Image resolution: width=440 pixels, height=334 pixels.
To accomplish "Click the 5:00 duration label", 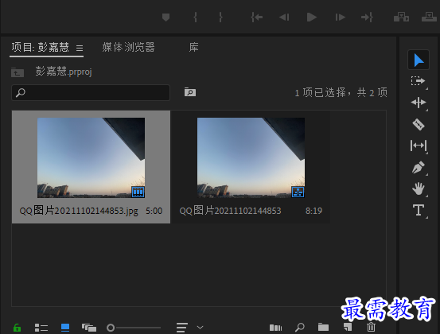I will 154,211.
